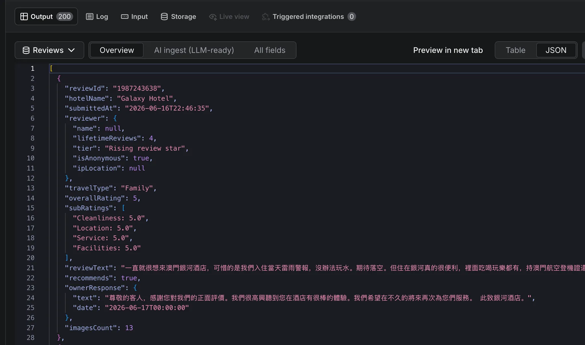Click the "imagesCount" value 13

[129, 328]
